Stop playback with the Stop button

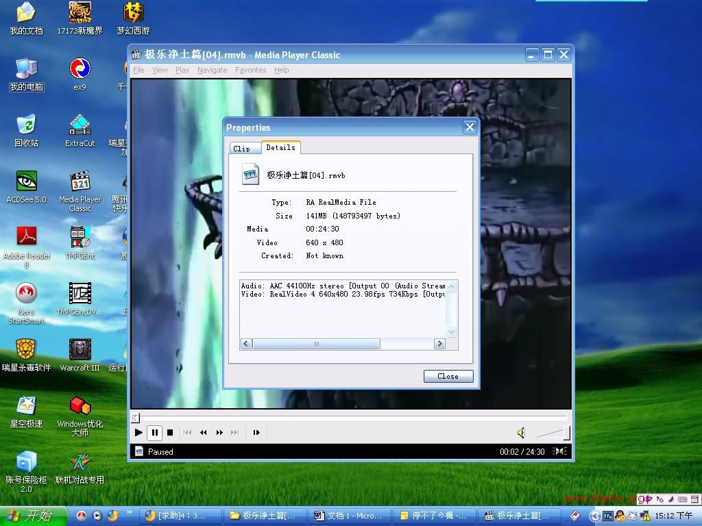pos(170,433)
